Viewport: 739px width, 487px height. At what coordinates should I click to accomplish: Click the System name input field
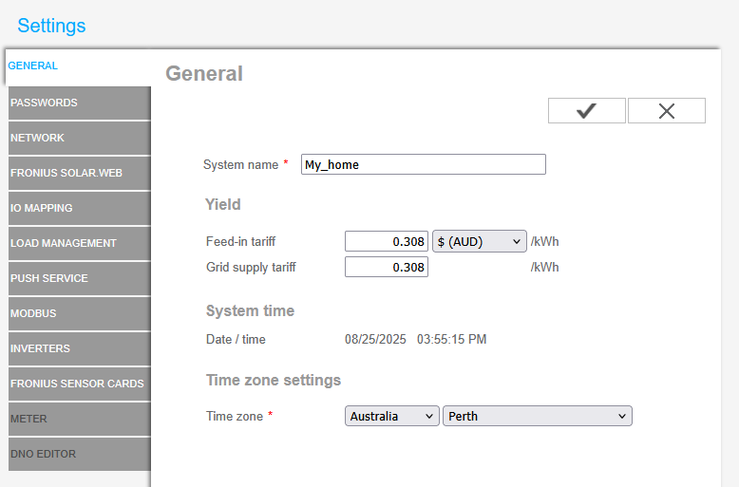coord(423,164)
